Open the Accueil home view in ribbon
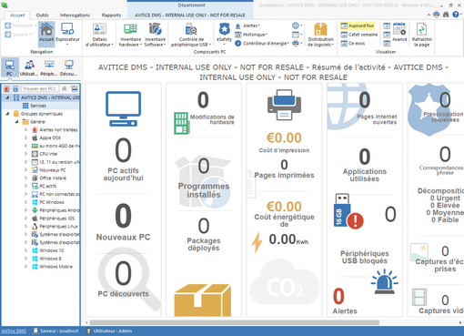 pos(46,34)
